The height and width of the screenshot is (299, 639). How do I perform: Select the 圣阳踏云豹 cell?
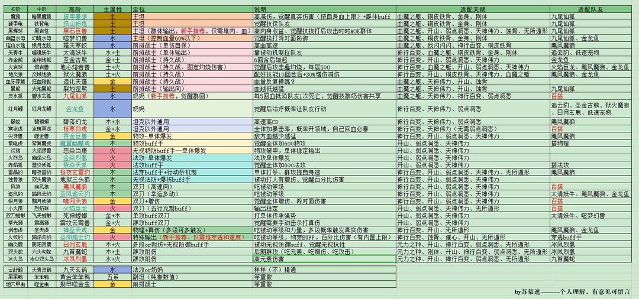[x=75, y=237]
